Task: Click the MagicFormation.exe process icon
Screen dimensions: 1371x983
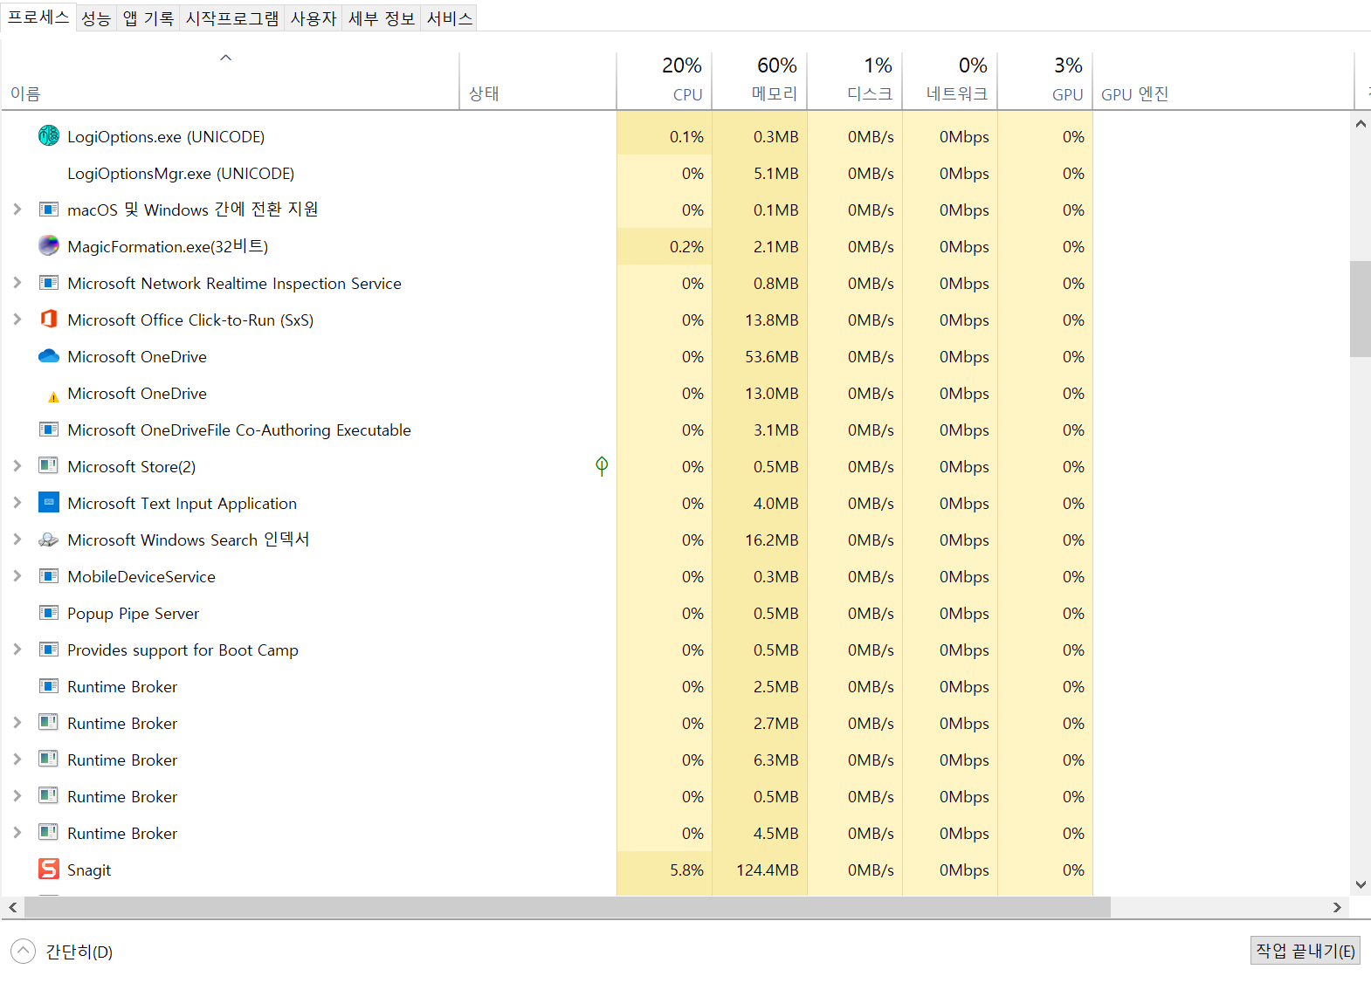Action: click(49, 246)
